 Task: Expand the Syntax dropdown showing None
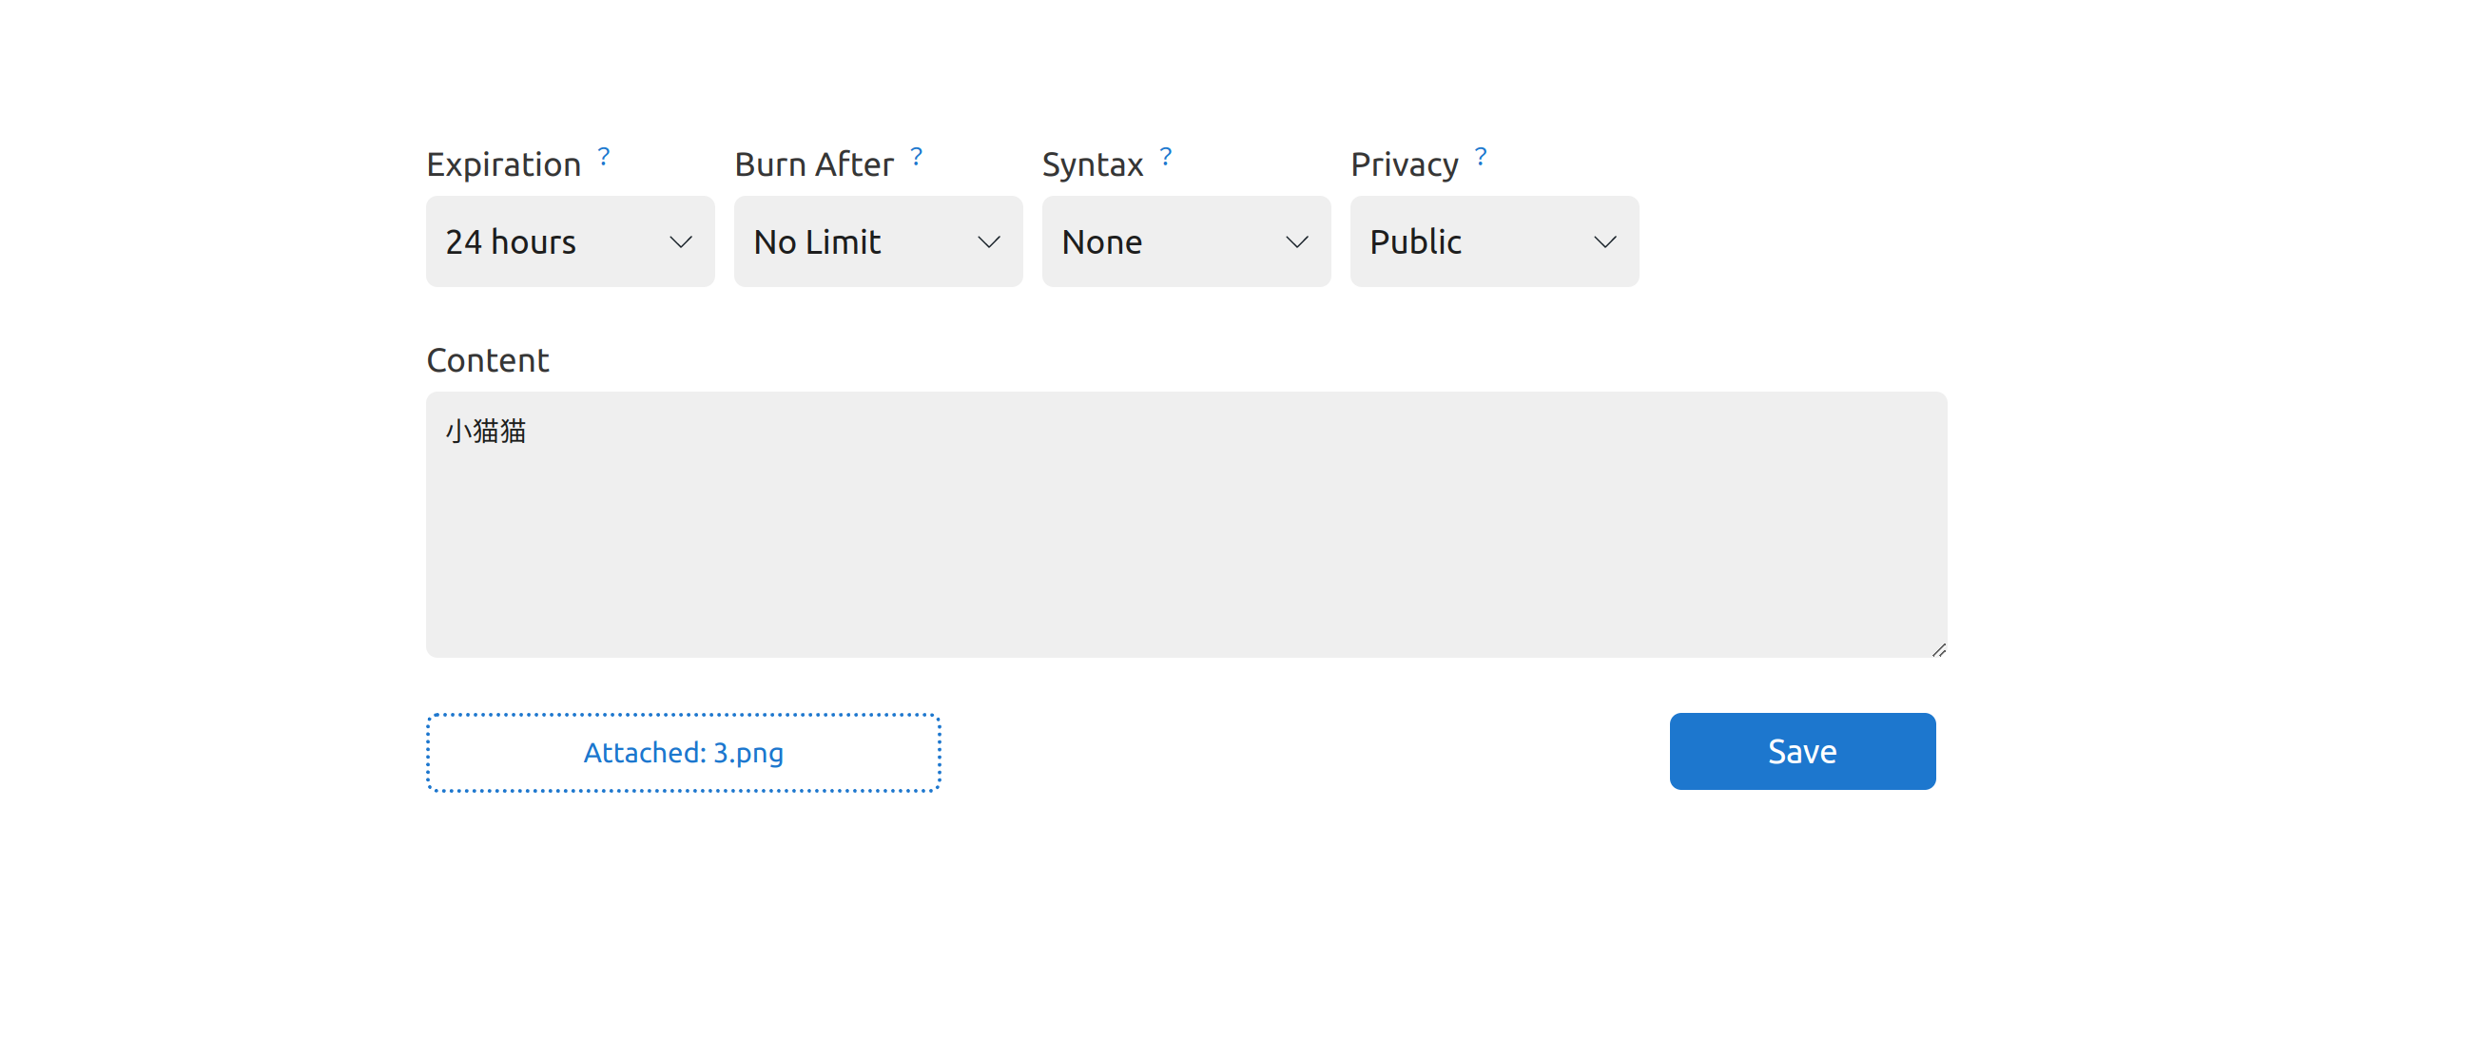click(x=1187, y=241)
